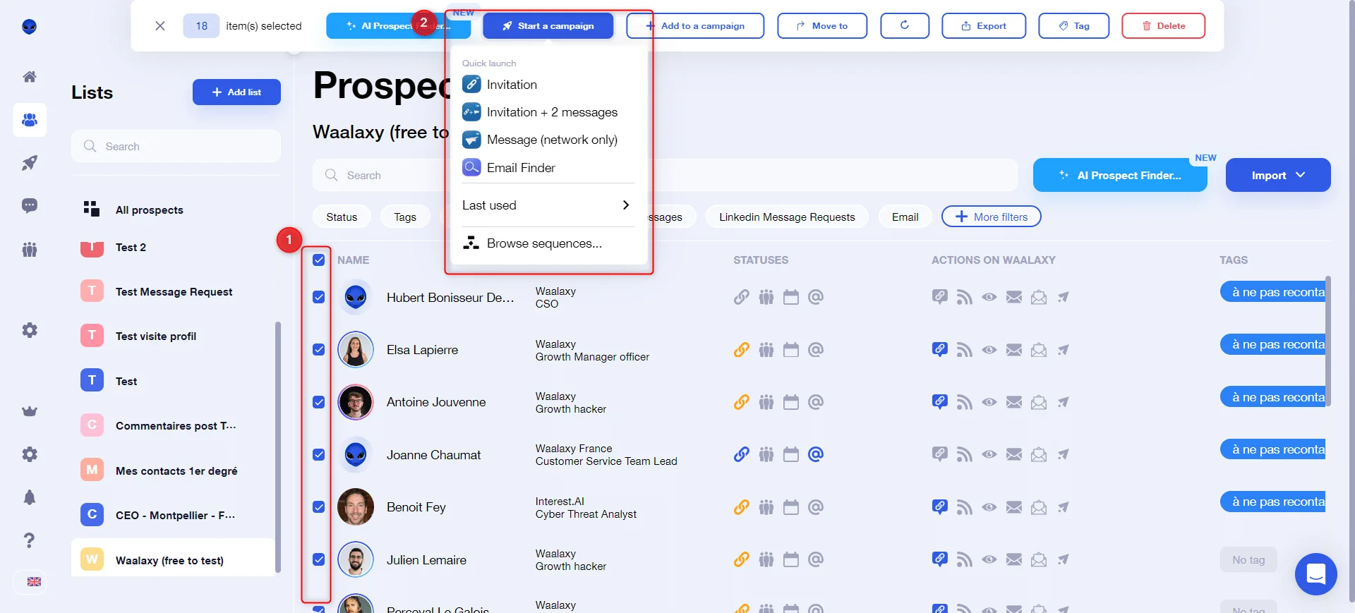The width and height of the screenshot is (1355, 613).
Task: Click Joanne Chaumat's paper plane action icon
Action: pos(1064,454)
